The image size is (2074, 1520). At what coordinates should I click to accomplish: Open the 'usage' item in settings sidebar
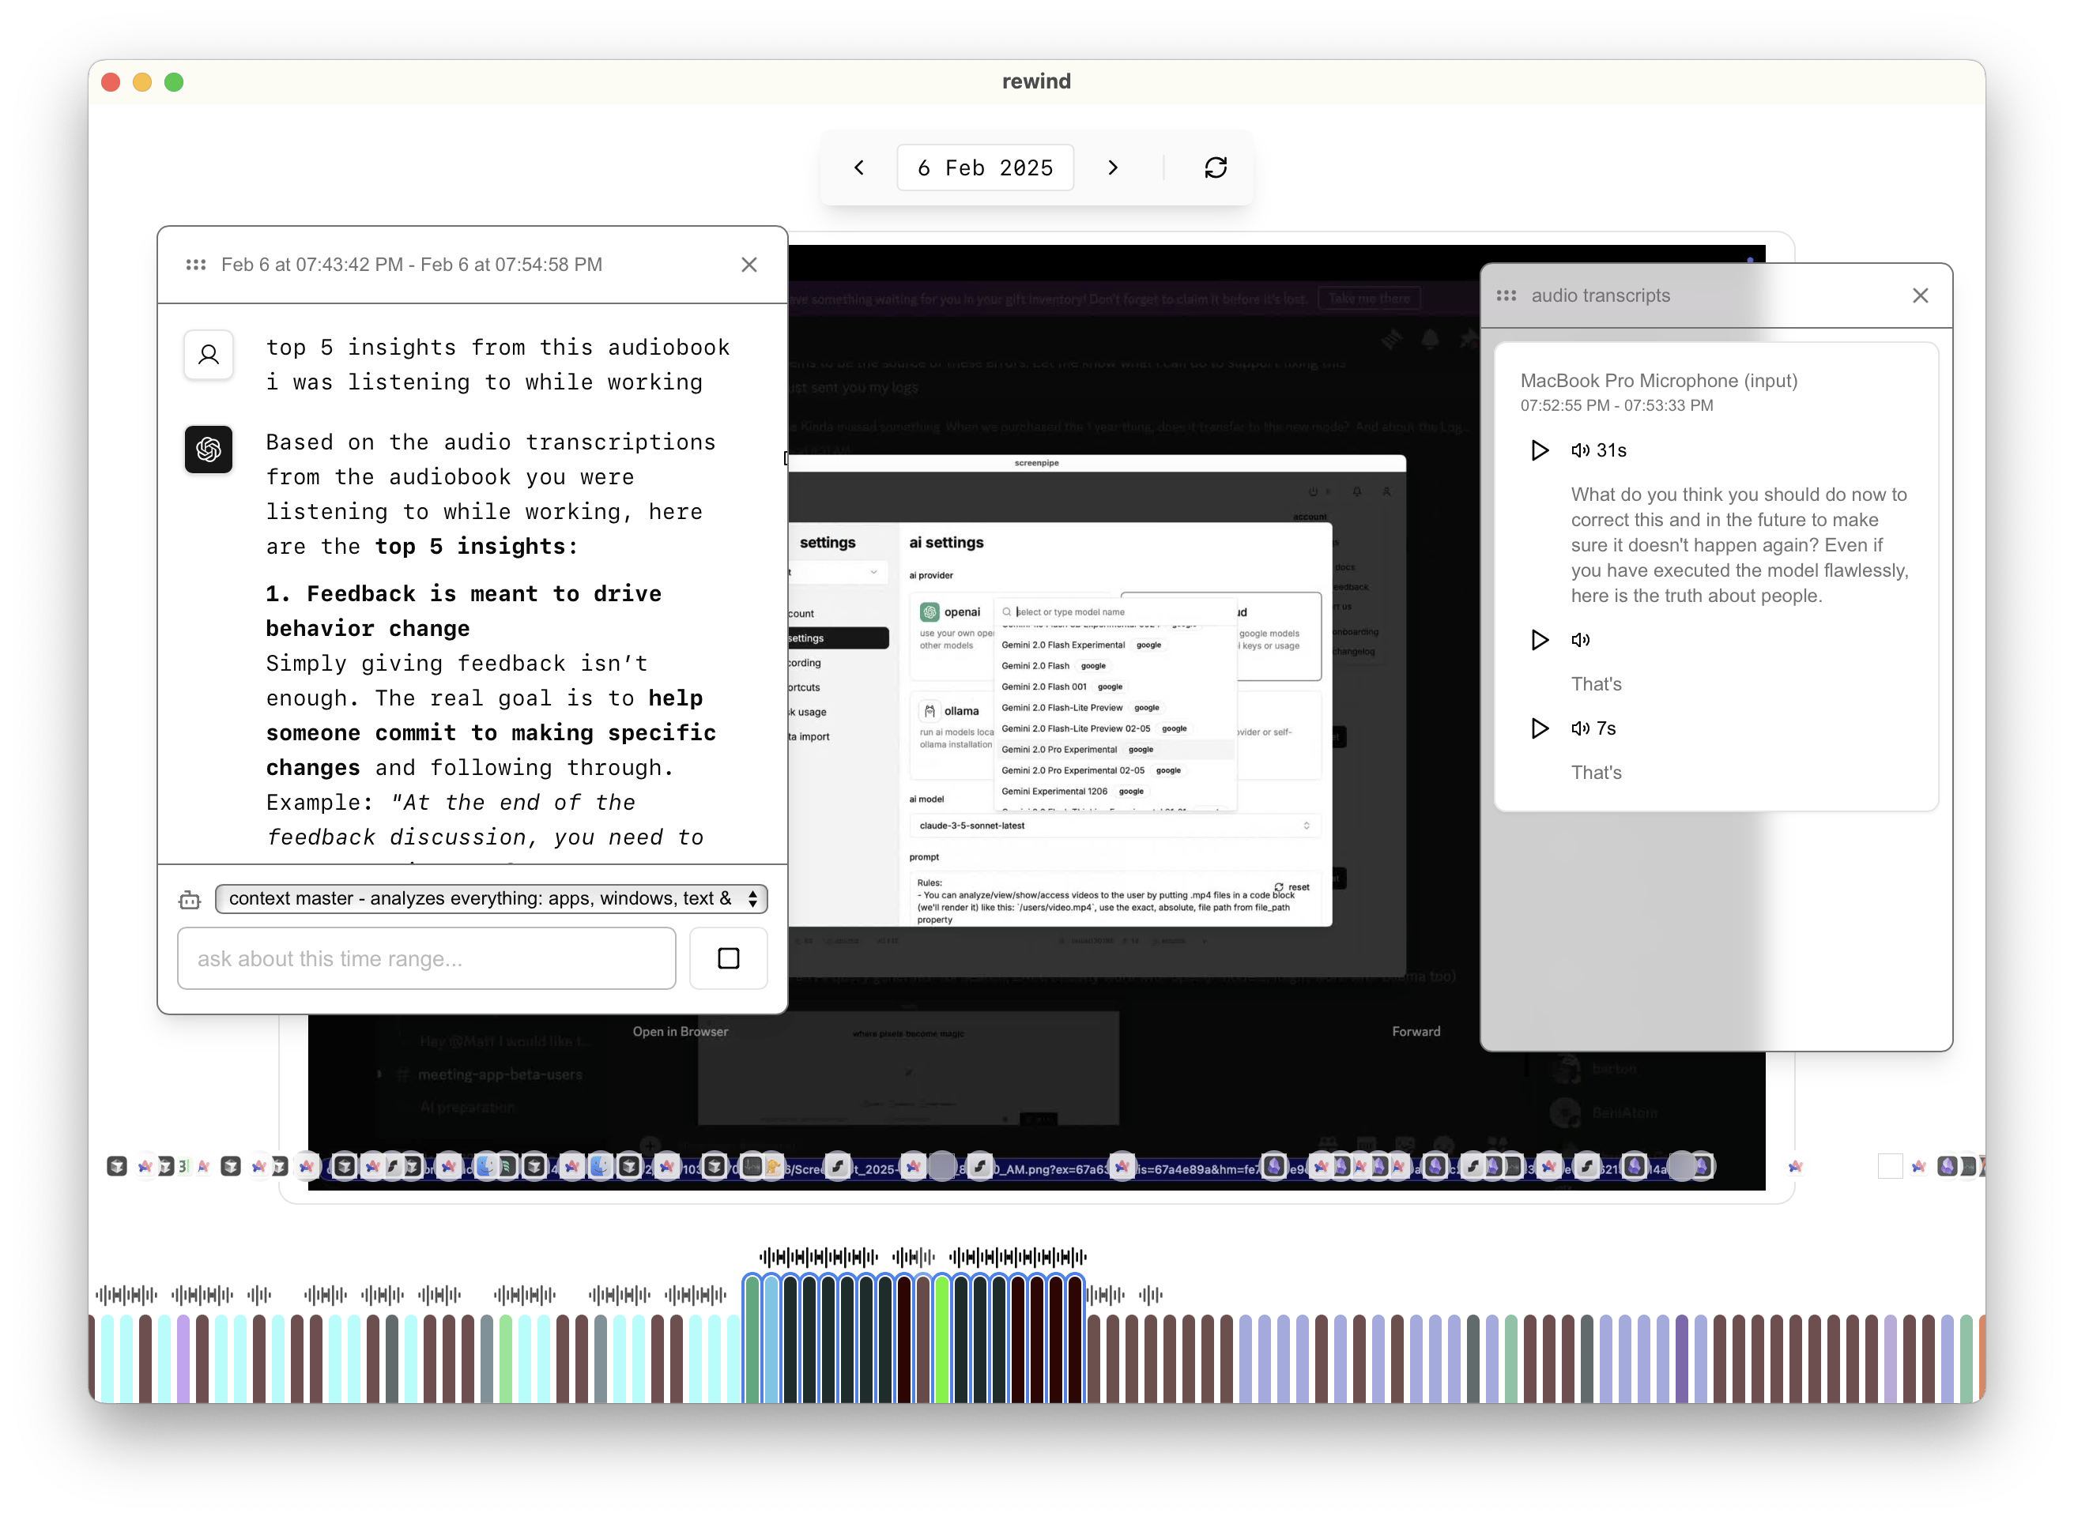[809, 712]
